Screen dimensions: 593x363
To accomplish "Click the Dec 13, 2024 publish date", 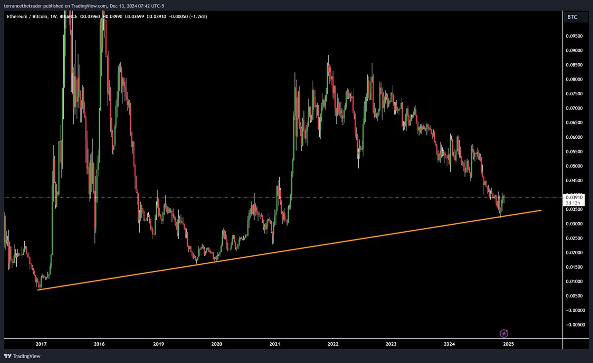I will point(123,6).
